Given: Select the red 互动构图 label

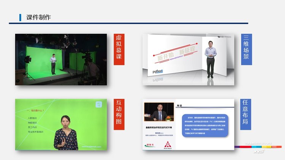Looking at the screenshot, I should [119, 114].
